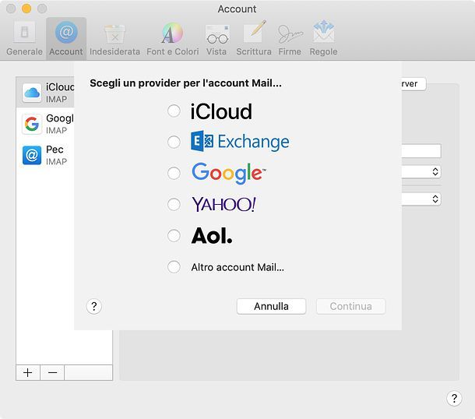The image size is (475, 419).
Task: Click the Pec account name text
Action: (55, 150)
